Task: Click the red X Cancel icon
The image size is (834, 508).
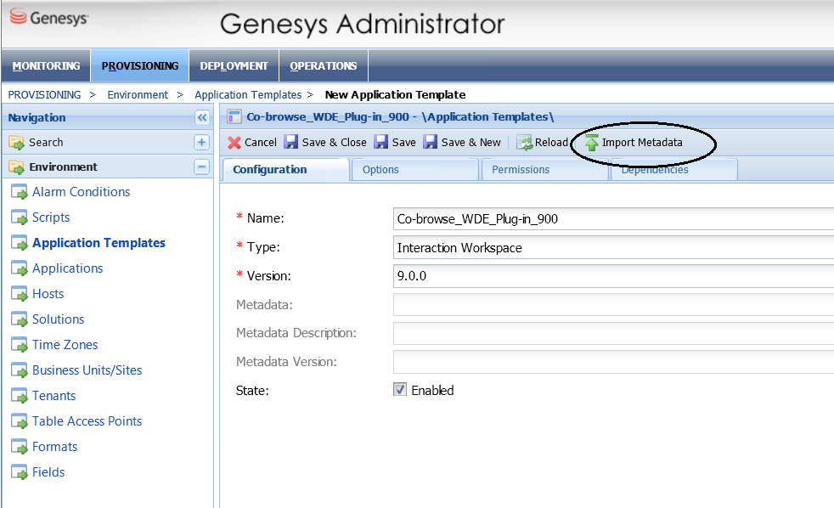Action: [234, 143]
